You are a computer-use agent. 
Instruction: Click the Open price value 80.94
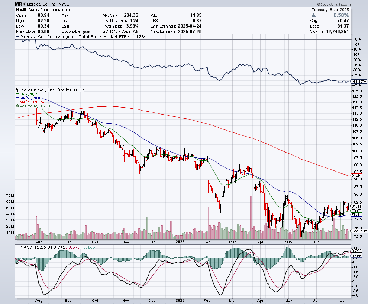click(x=43, y=15)
